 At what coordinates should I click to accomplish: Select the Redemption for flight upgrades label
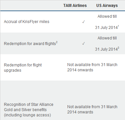coord(23,68)
